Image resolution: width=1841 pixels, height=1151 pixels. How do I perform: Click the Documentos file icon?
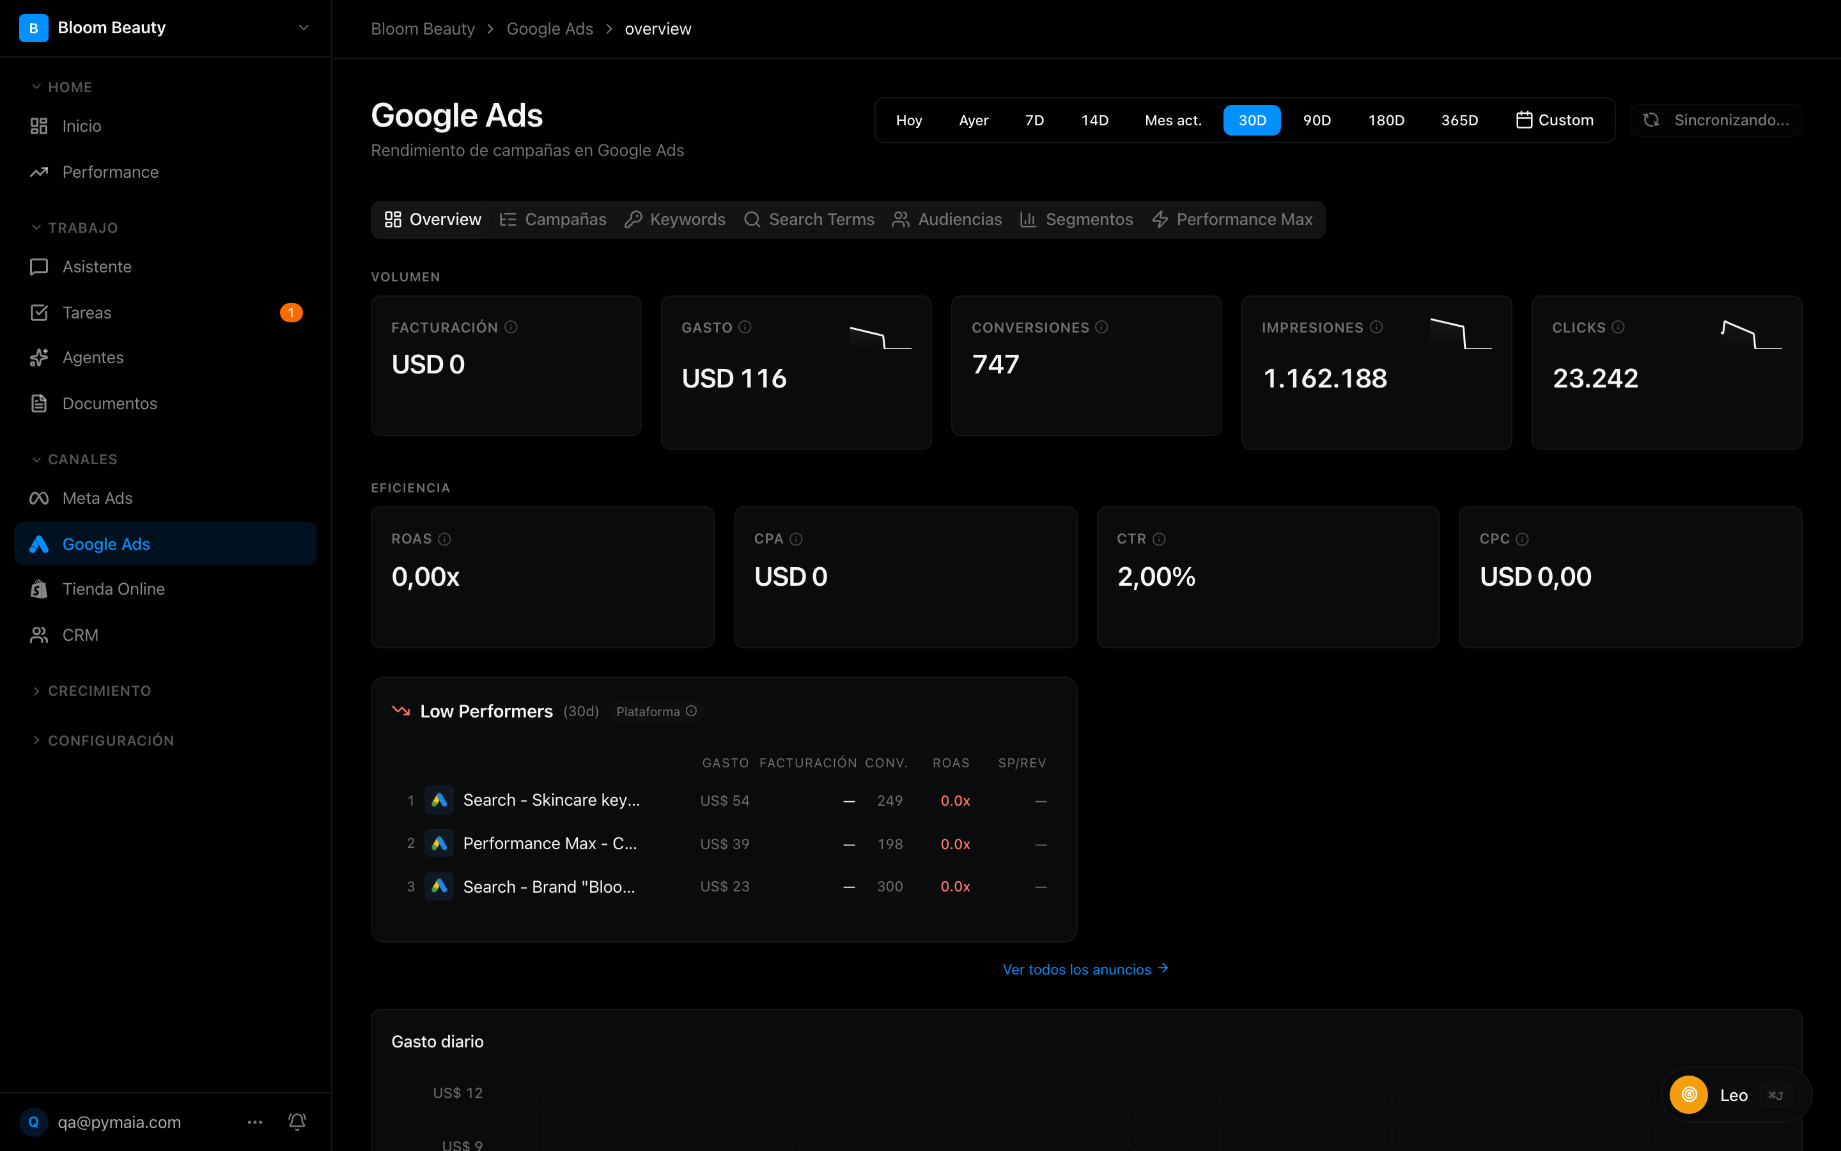(x=39, y=403)
